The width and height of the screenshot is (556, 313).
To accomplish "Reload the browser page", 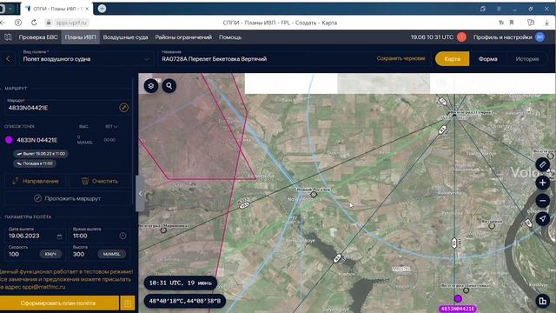I will 34,23.
